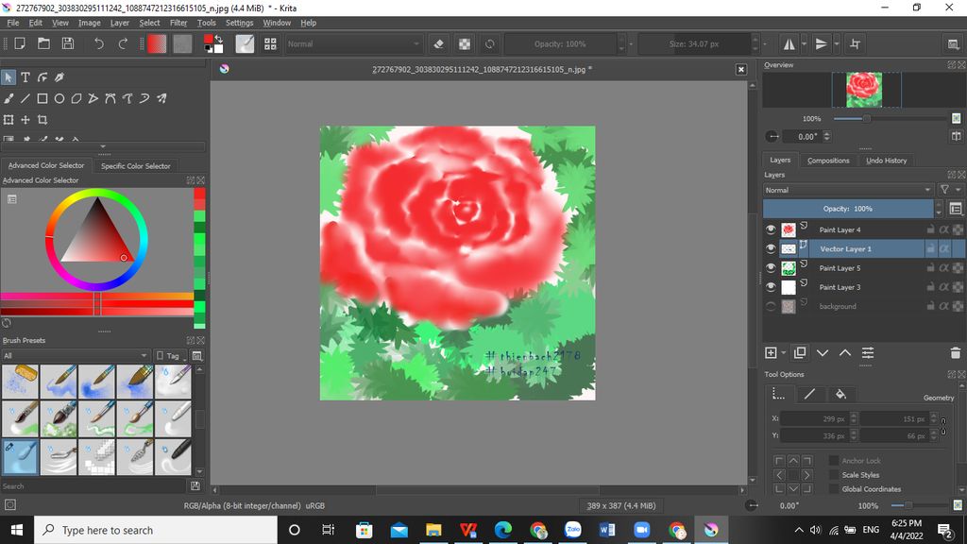Select the Text tool
This screenshot has width=967, height=544.
coord(25,77)
